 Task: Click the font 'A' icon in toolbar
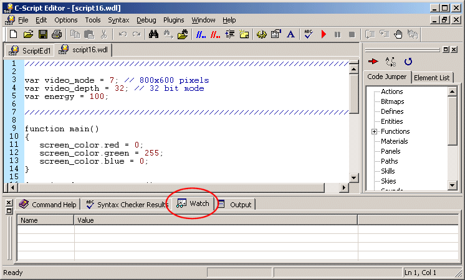pyautogui.click(x=290, y=34)
